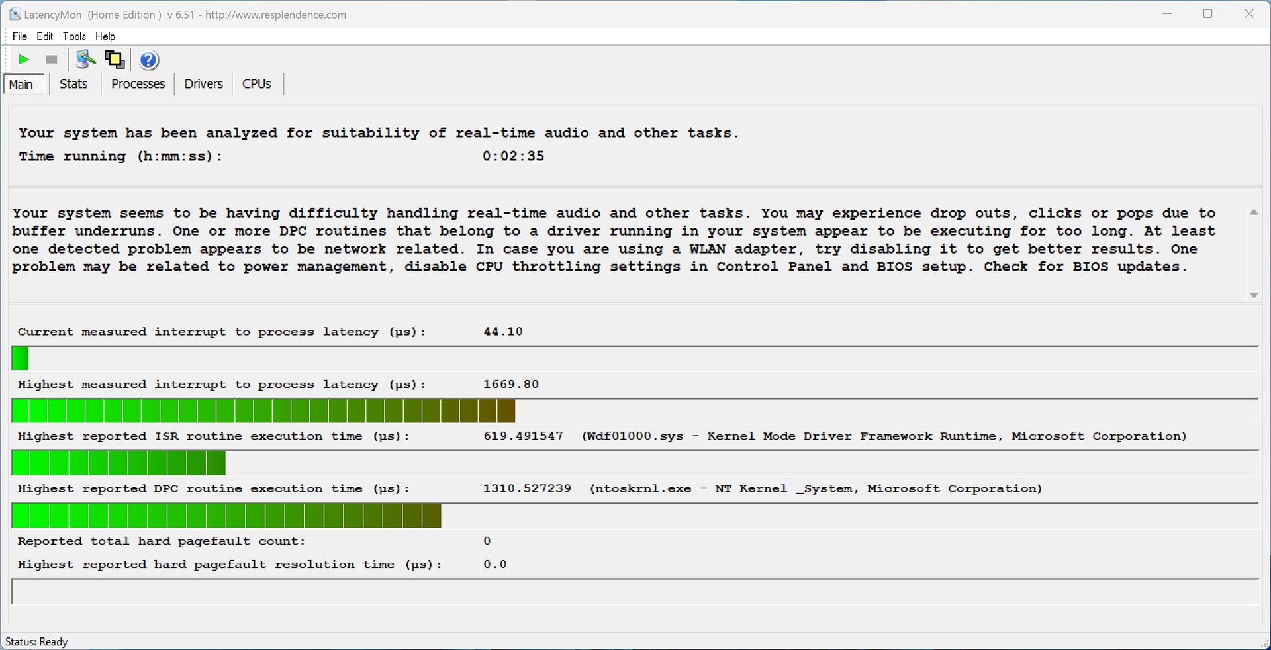
Task: Click the LatencyMon application icon in the title bar
Action: click(15, 14)
